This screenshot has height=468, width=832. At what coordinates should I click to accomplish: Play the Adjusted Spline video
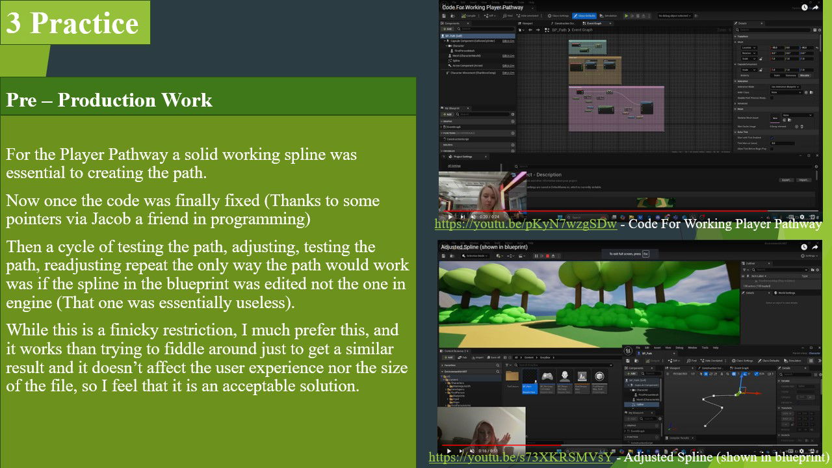449,451
